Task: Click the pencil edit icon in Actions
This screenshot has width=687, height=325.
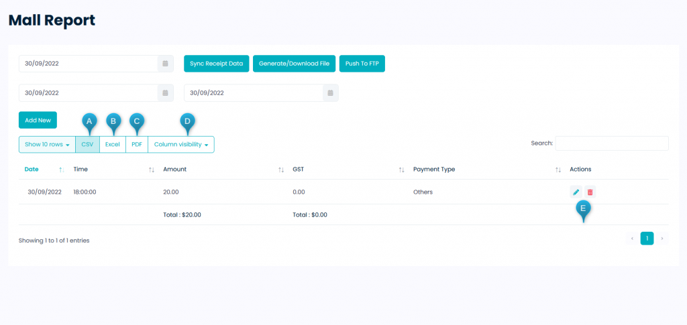Action: tap(576, 192)
